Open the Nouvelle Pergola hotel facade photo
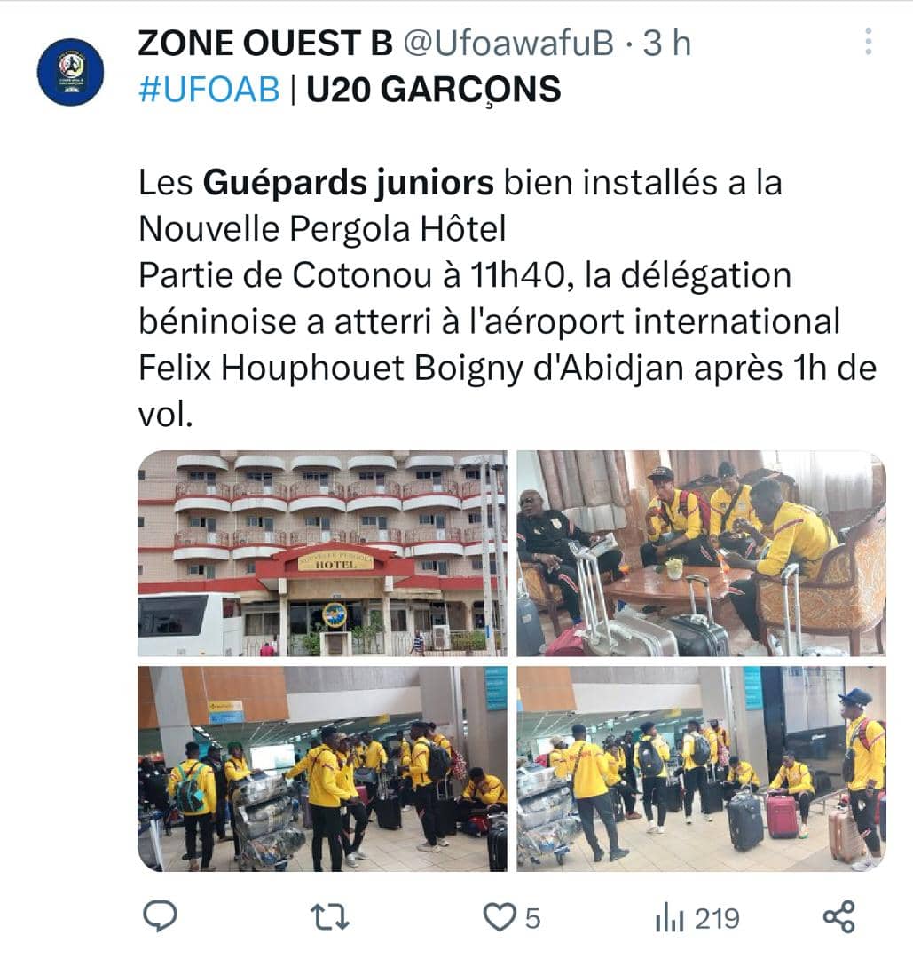The height and width of the screenshot is (959, 913). click(322, 553)
